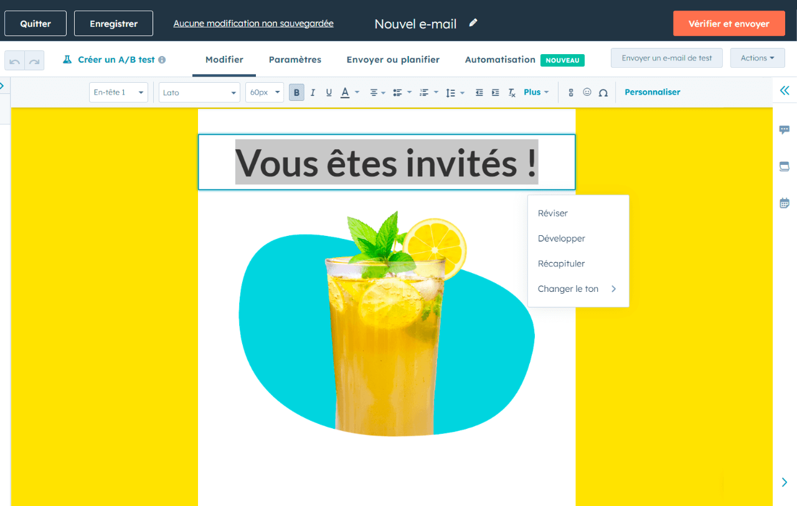Select Développer in the context menu
The width and height of the screenshot is (797, 506).
pyautogui.click(x=562, y=238)
